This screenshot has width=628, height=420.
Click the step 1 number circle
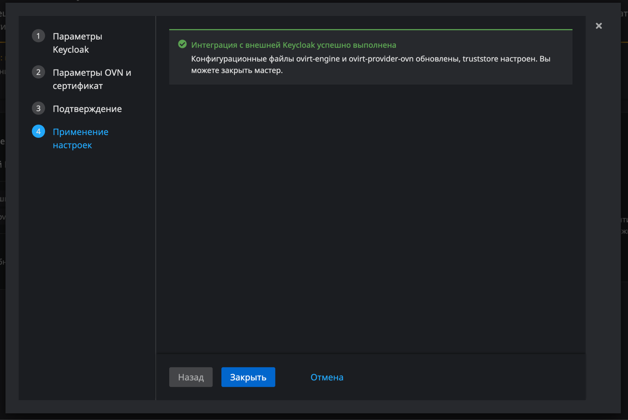click(x=38, y=36)
